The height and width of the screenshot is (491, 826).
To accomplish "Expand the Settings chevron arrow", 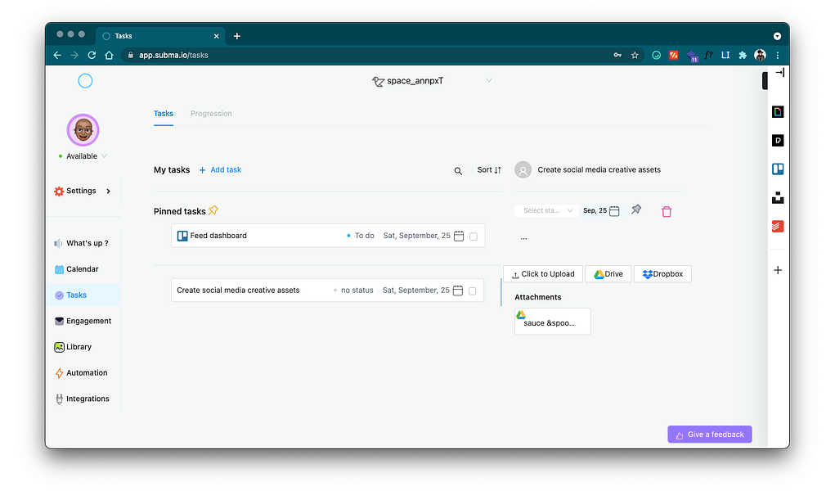I will [109, 191].
